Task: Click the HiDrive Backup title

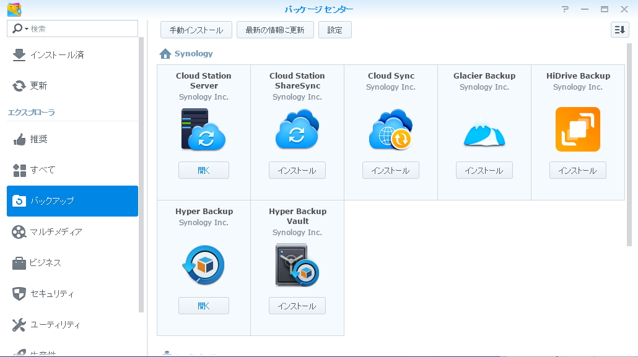Action: click(x=578, y=75)
